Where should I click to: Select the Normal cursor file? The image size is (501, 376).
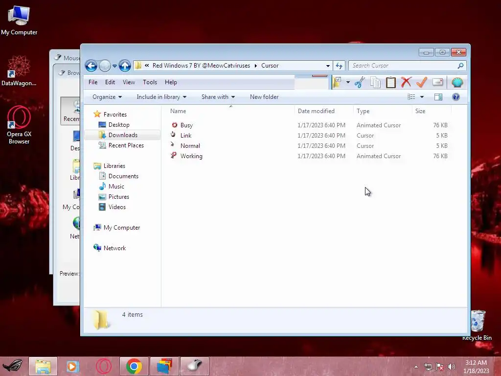click(190, 146)
